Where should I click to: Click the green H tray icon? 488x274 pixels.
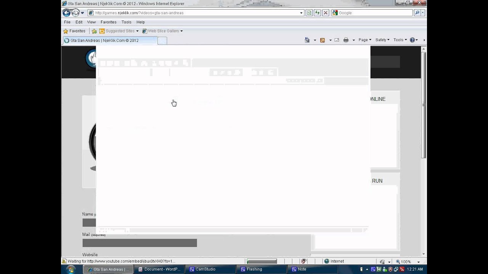tap(379, 269)
